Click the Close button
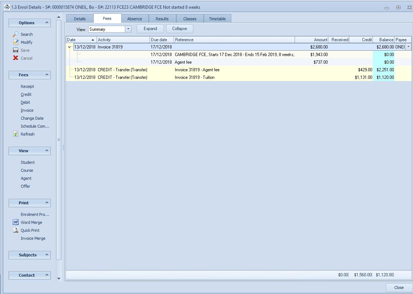Screen dimensions: 413x294 pos(399,287)
